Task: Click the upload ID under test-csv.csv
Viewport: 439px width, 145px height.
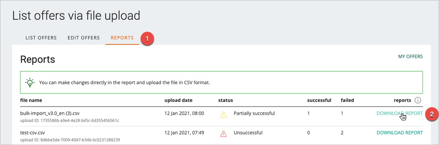Action: (70, 140)
